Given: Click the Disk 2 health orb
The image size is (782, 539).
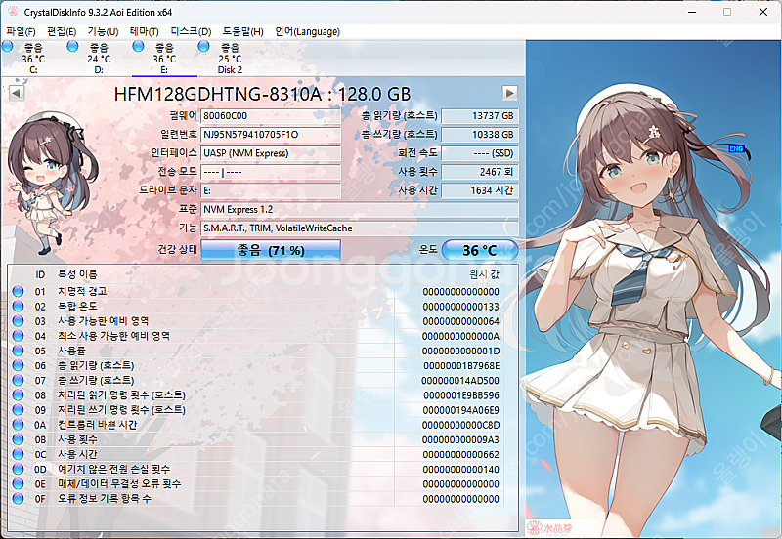Looking at the screenshot, I should [203, 46].
